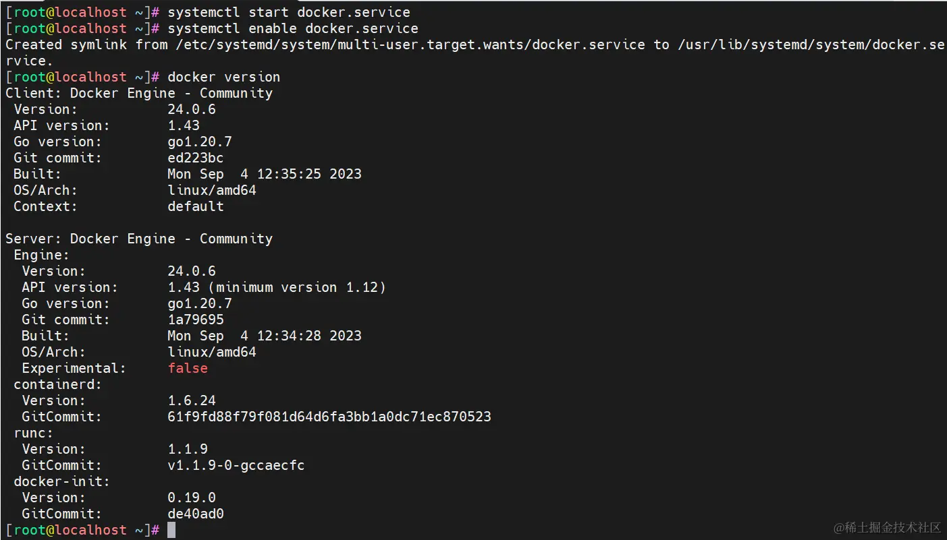Image resolution: width=947 pixels, height=540 pixels.
Task: Click the terminal cursor block at the last prompt
Action: [x=171, y=530]
